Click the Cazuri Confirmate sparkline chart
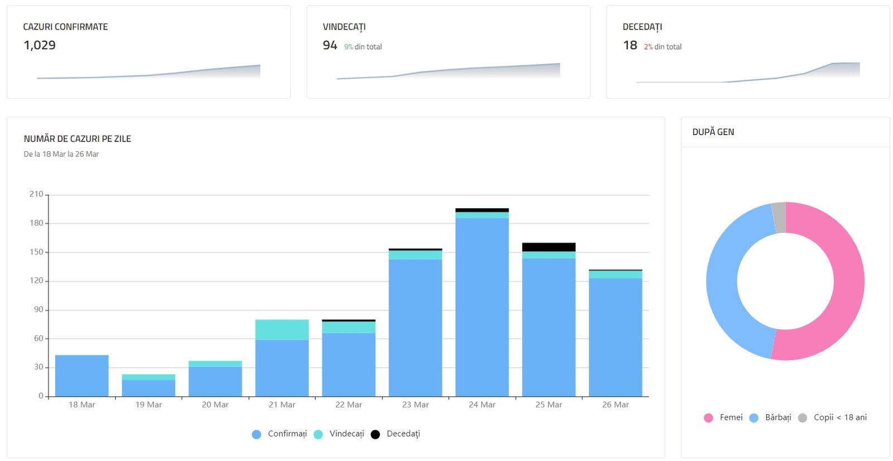 coord(148,73)
